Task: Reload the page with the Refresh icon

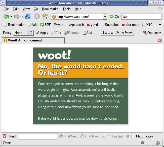Action: click(28, 17)
